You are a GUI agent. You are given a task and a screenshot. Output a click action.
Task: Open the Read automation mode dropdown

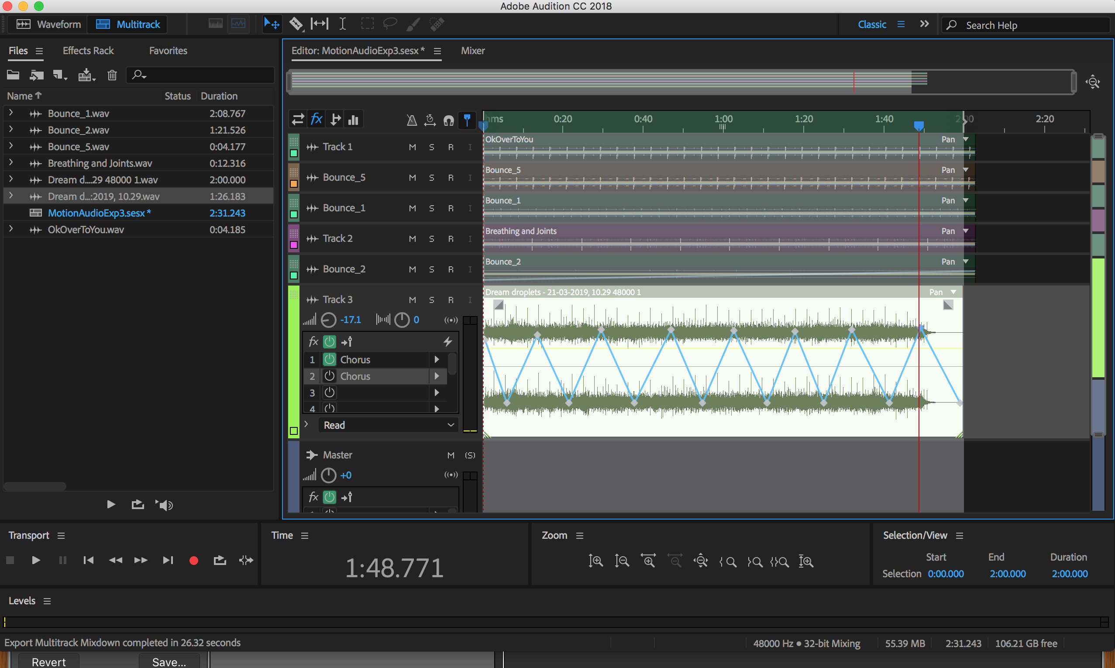(x=388, y=425)
